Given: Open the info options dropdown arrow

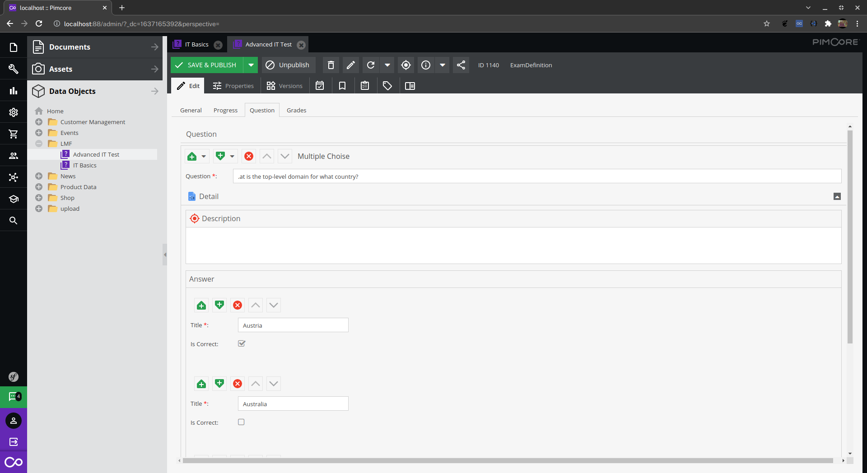Looking at the screenshot, I should 443,65.
